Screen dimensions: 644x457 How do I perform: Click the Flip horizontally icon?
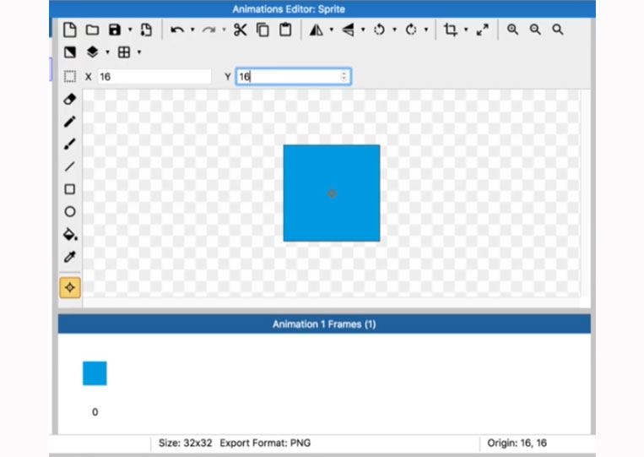[317, 30]
